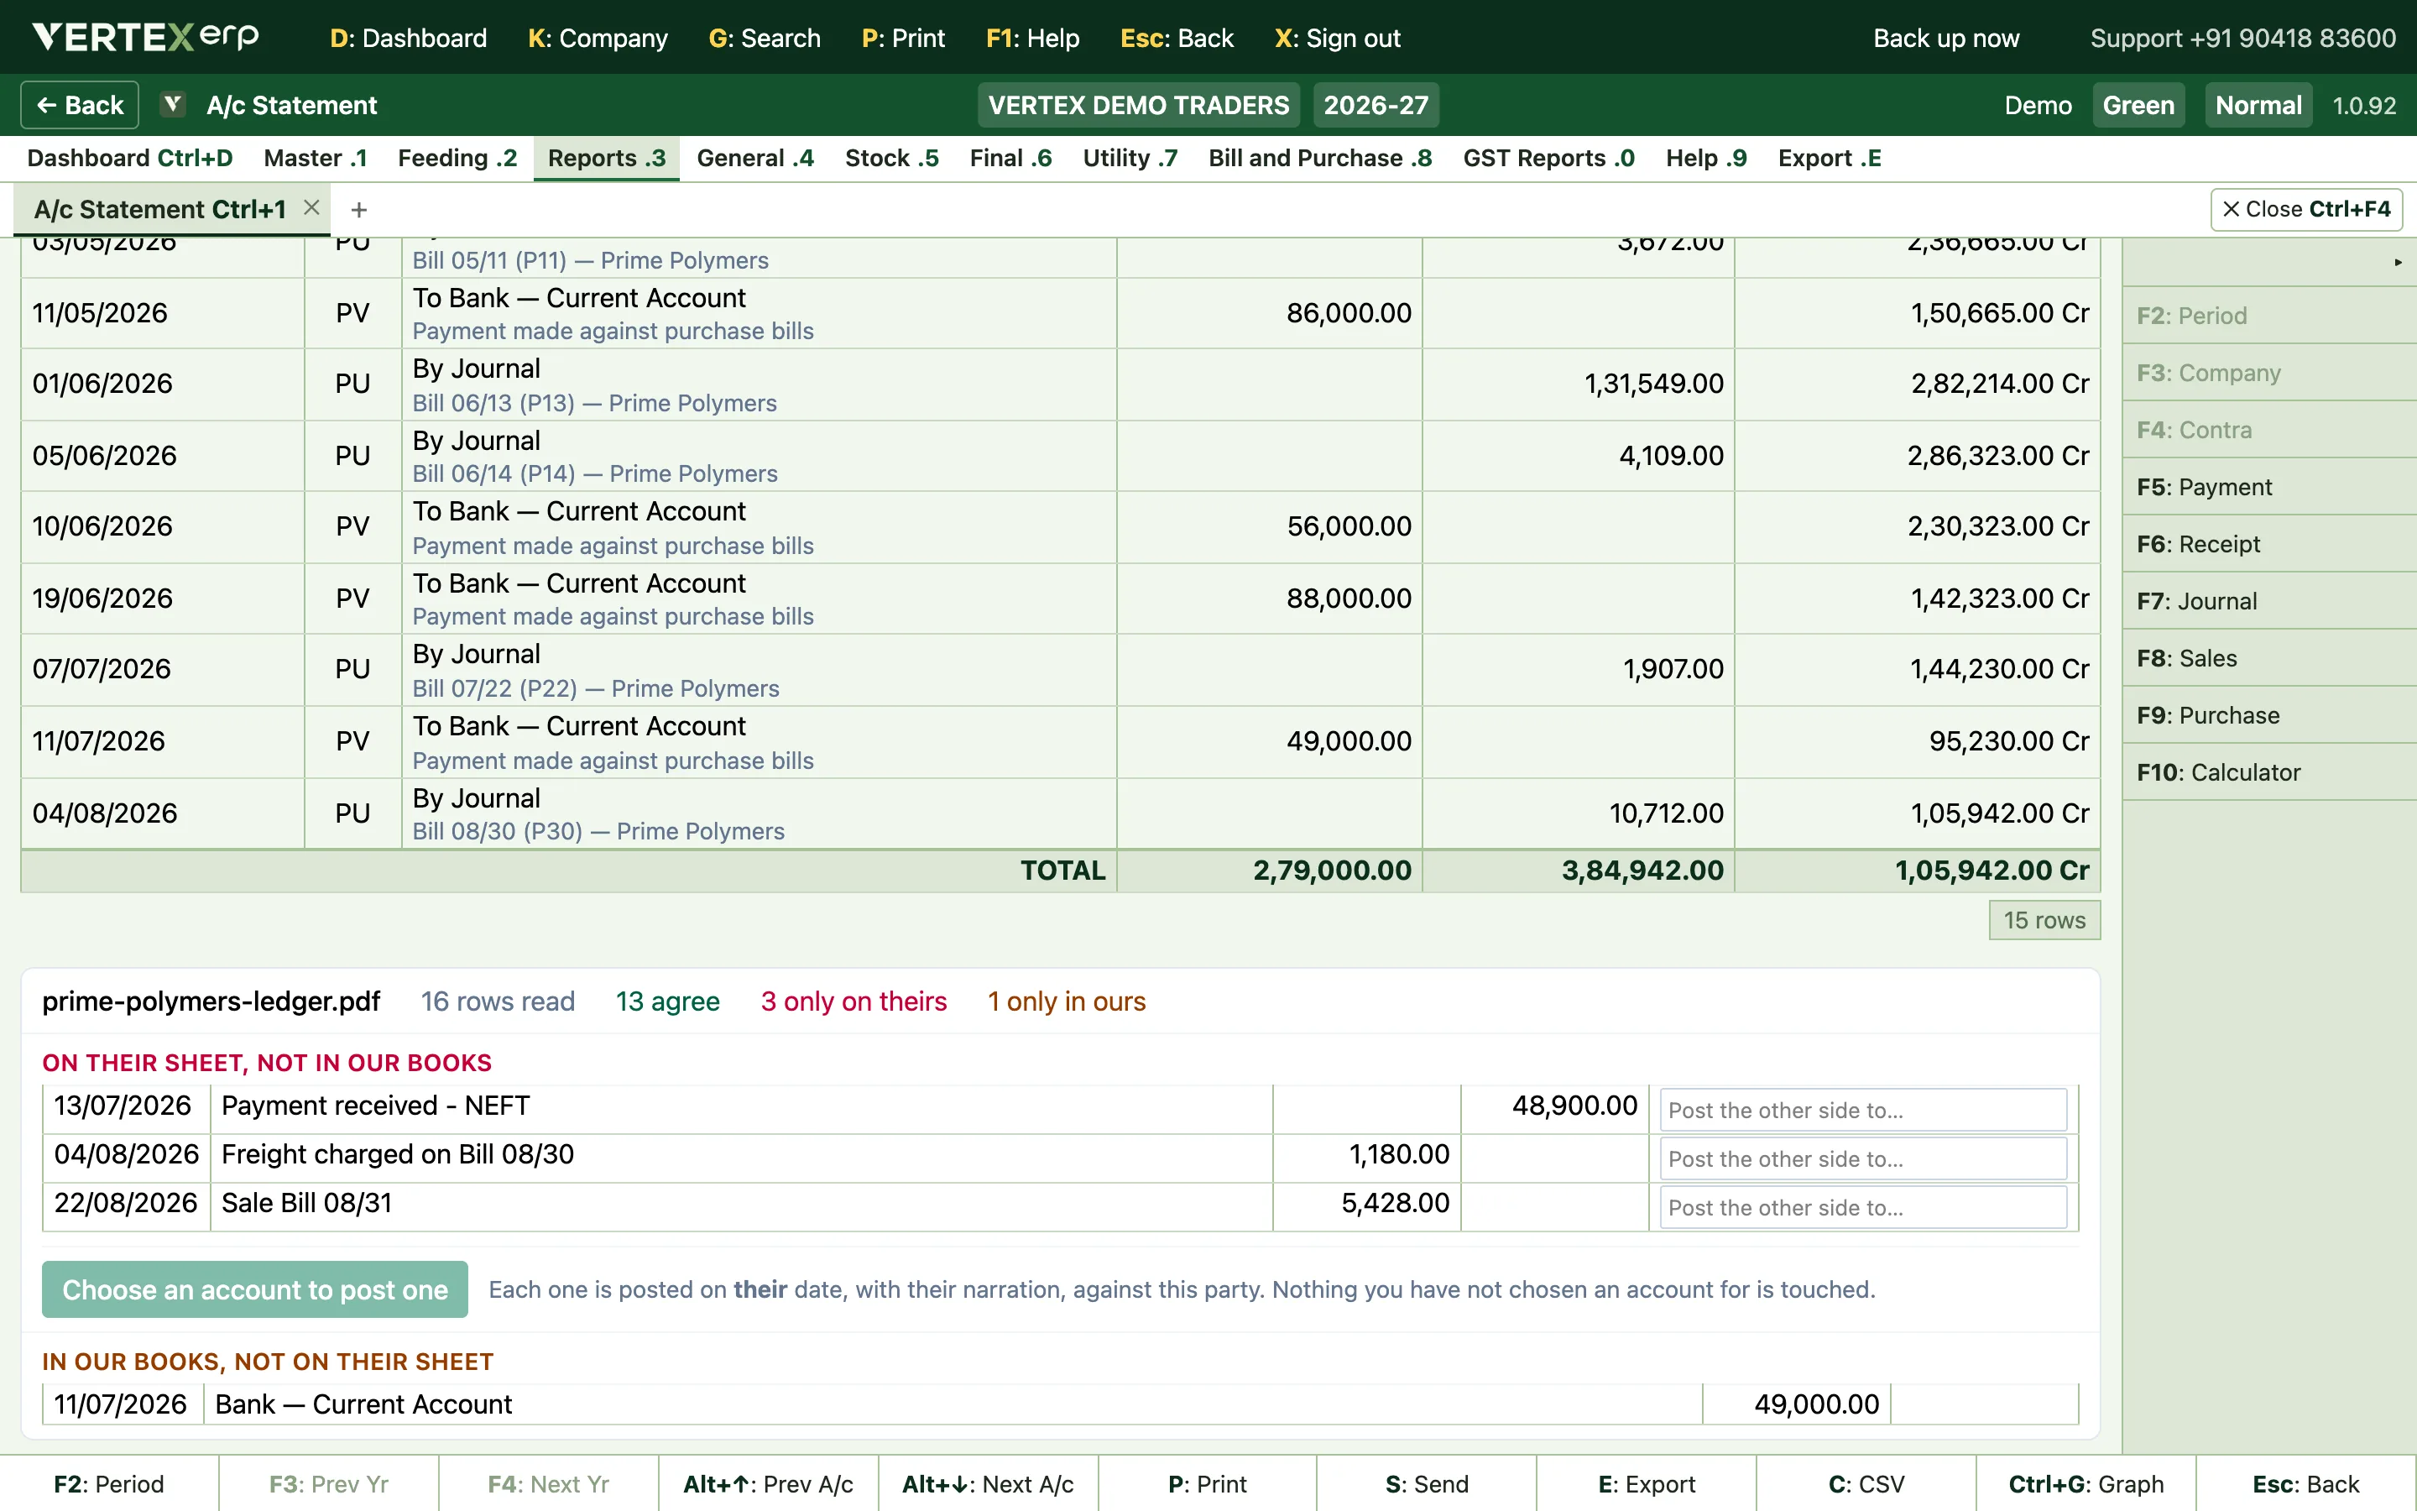
Task: Open D: Dashboard in top bar
Action: (x=409, y=38)
